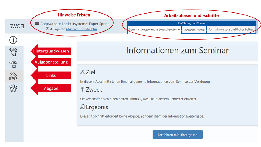This screenshot has width=261, height=147.
Task: Click the SWOFI logo text
Action: click(x=17, y=26)
